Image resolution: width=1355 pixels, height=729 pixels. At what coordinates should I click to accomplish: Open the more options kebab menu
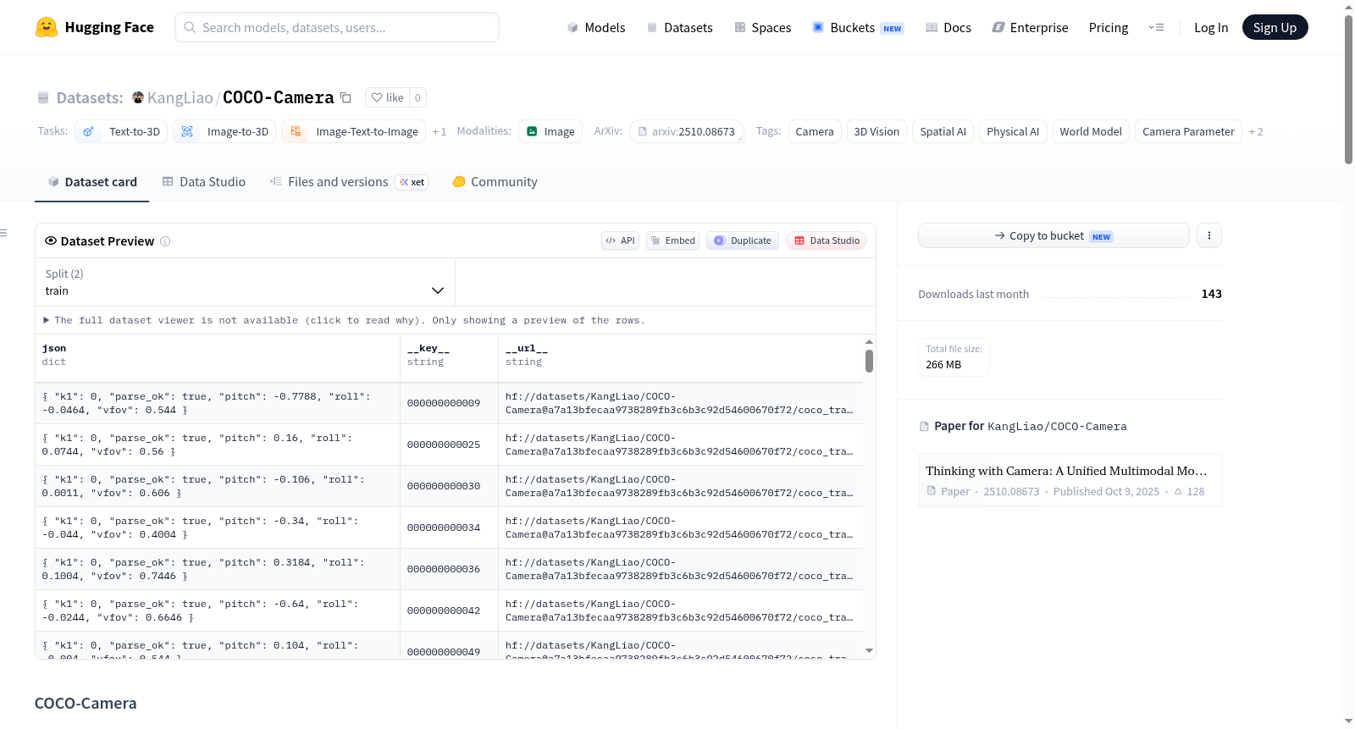(1209, 235)
